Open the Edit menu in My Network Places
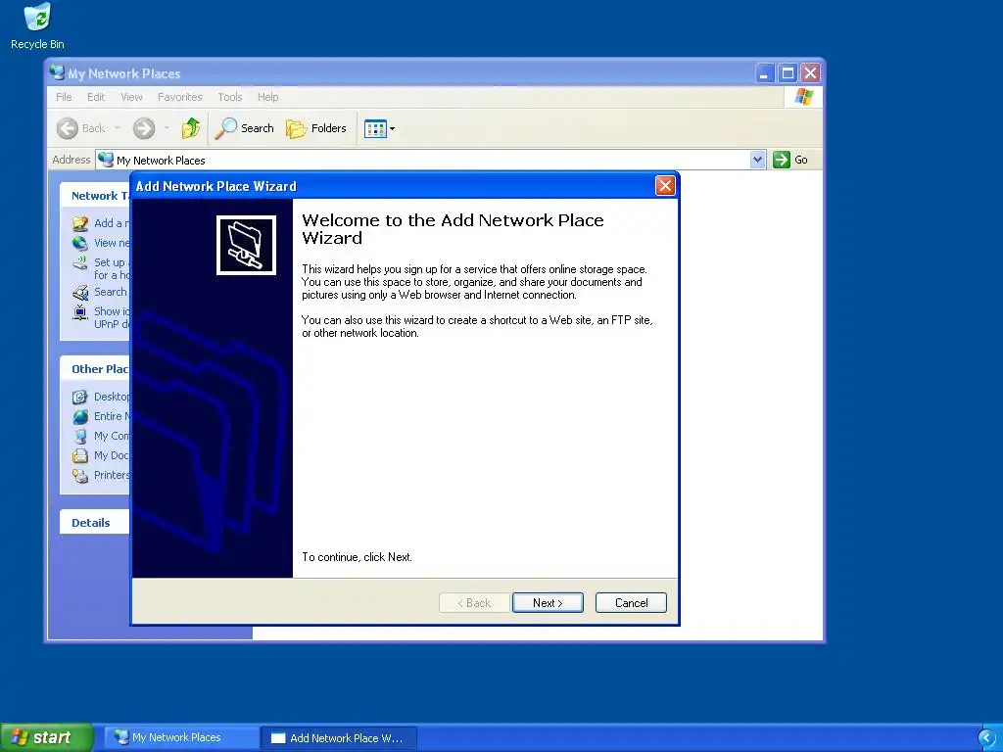Image resolution: width=1003 pixels, height=752 pixels. point(96,97)
